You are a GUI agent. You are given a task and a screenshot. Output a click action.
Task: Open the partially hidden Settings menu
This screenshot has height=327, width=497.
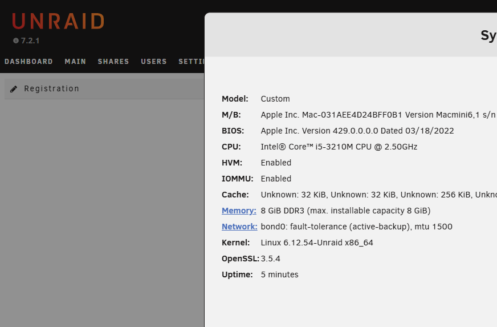point(191,62)
